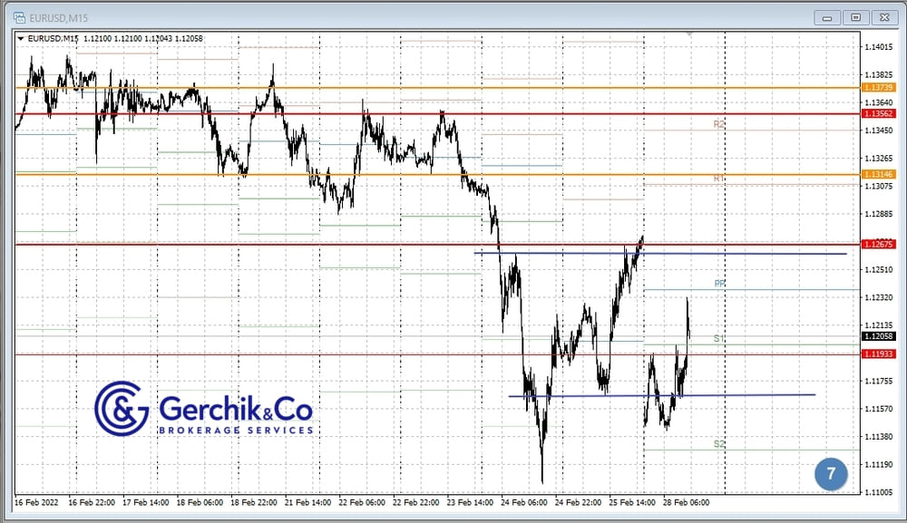Click the Gerchik & Co logo emblem
907x523 pixels.
pyautogui.click(x=122, y=408)
